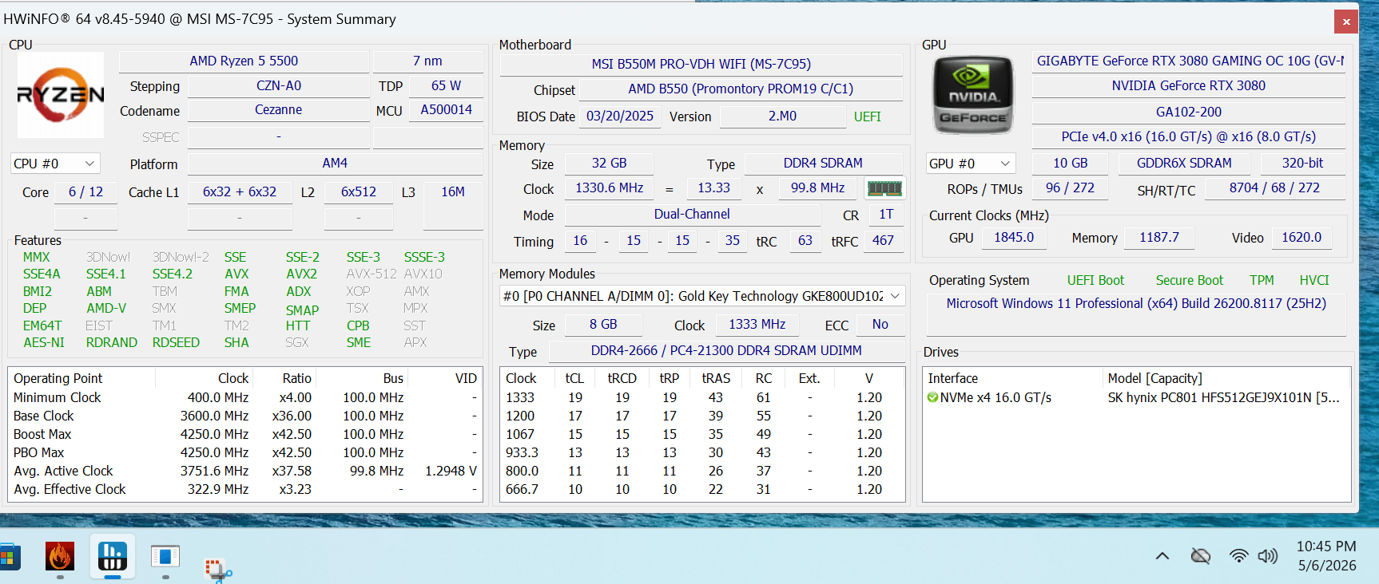Open the volume speaker tray icon
This screenshot has width=1379, height=584.
coord(1268,556)
